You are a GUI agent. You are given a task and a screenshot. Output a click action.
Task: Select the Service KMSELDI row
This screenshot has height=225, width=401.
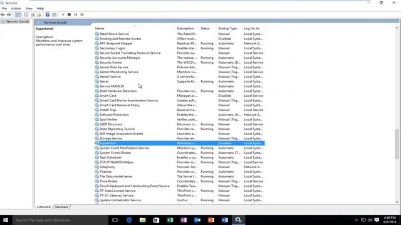coord(179,86)
